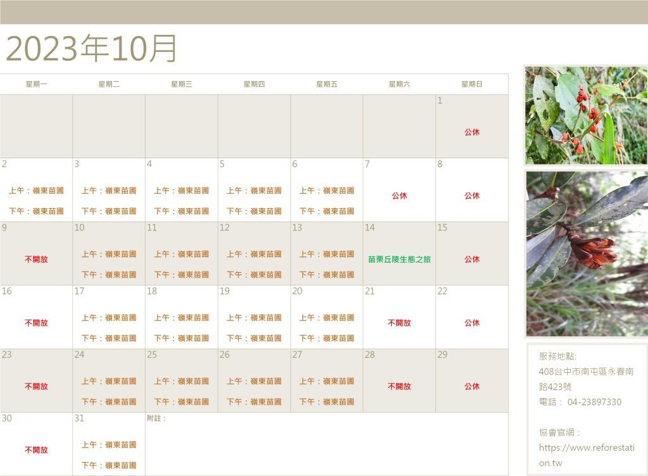Select 上午：嶺東苗圃 entry on October 19
Viewport: 648px width, 476px height.
tap(254, 318)
